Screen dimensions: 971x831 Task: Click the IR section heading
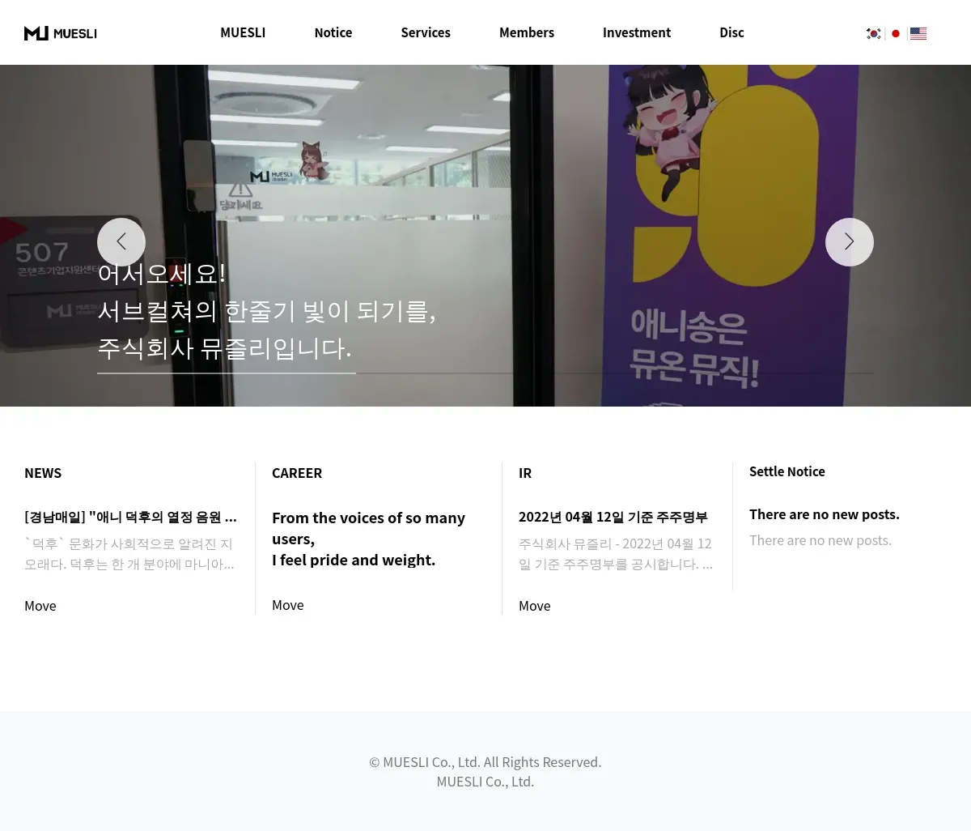click(525, 473)
